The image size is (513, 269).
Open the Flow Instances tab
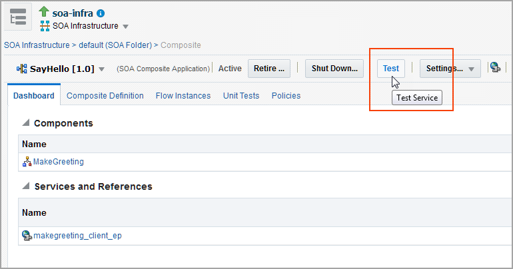click(x=183, y=96)
